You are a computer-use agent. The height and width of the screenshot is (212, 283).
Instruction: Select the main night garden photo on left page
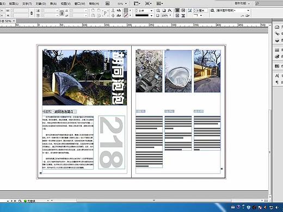84,78
